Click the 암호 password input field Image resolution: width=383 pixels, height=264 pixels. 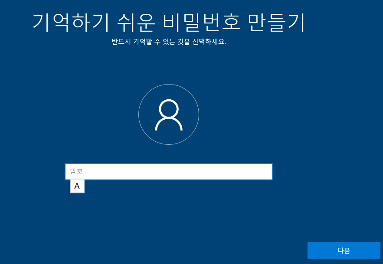click(x=169, y=171)
